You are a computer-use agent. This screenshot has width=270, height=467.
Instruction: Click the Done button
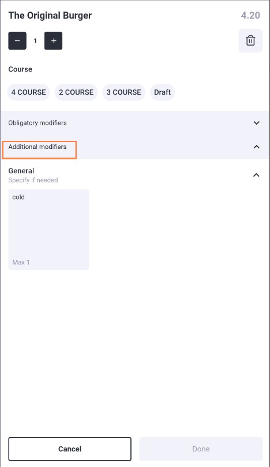click(201, 449)
